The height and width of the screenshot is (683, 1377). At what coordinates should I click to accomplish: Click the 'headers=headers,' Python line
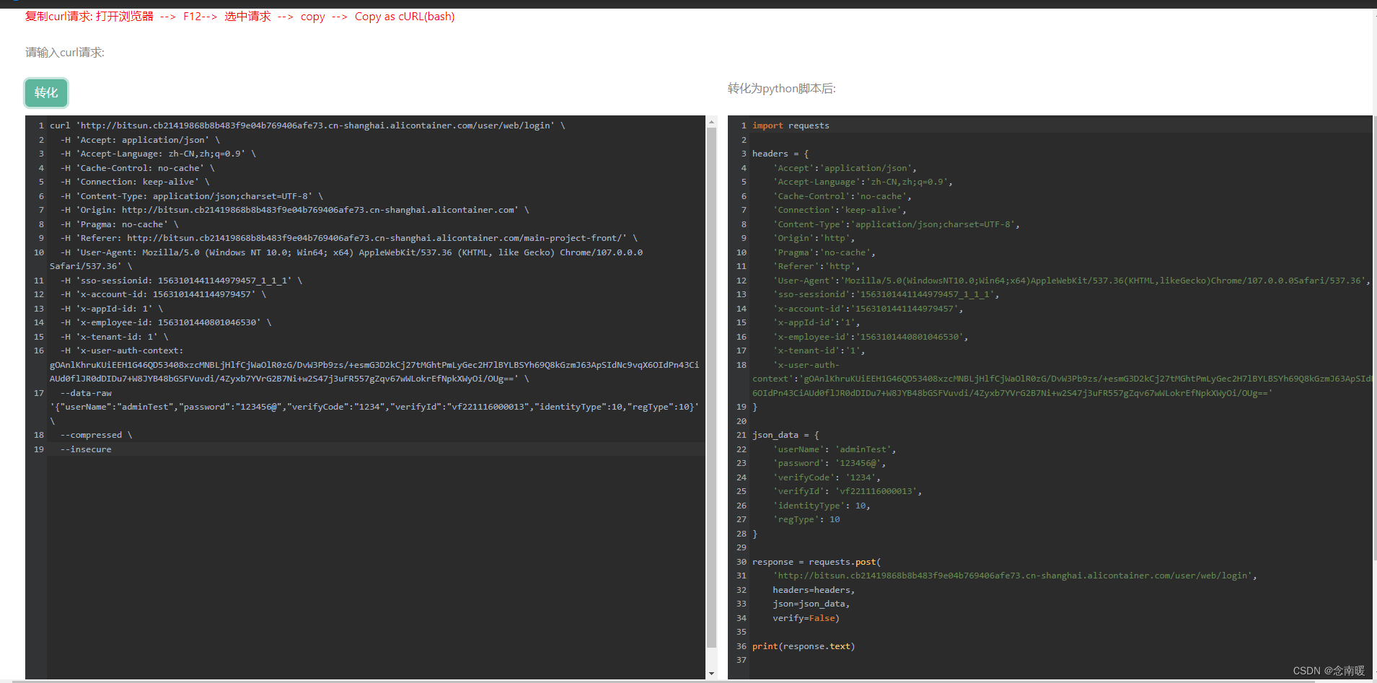[814, 590]
